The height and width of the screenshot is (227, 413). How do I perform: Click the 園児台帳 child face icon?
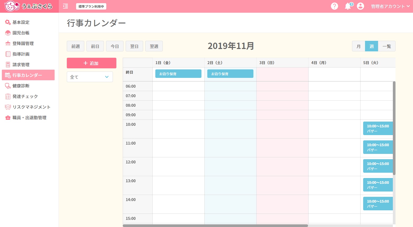point(8,33)
